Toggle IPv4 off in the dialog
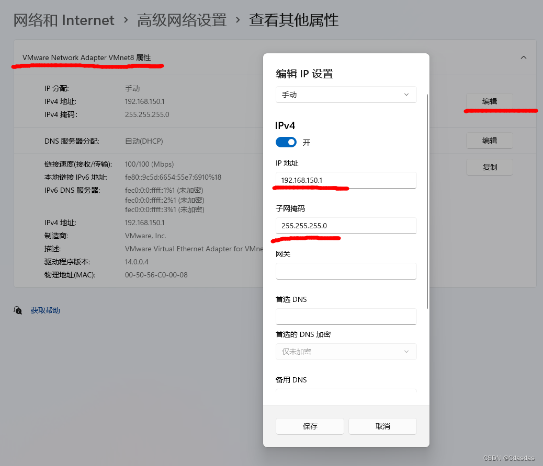 (x=286, y=142)
